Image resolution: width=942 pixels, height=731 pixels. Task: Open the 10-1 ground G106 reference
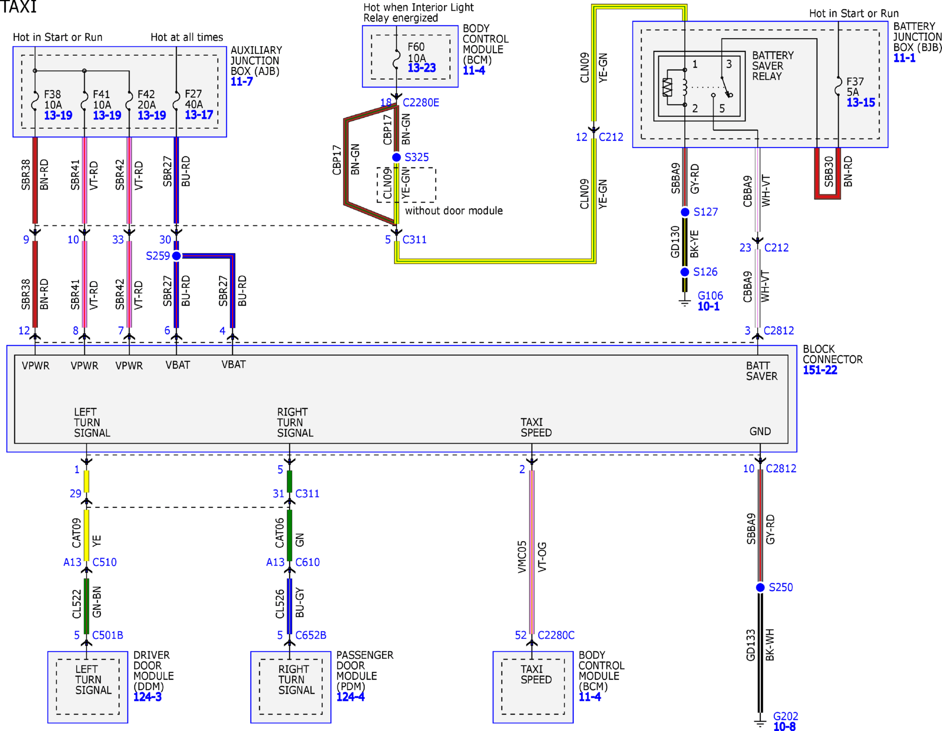[x=708, y=306]
